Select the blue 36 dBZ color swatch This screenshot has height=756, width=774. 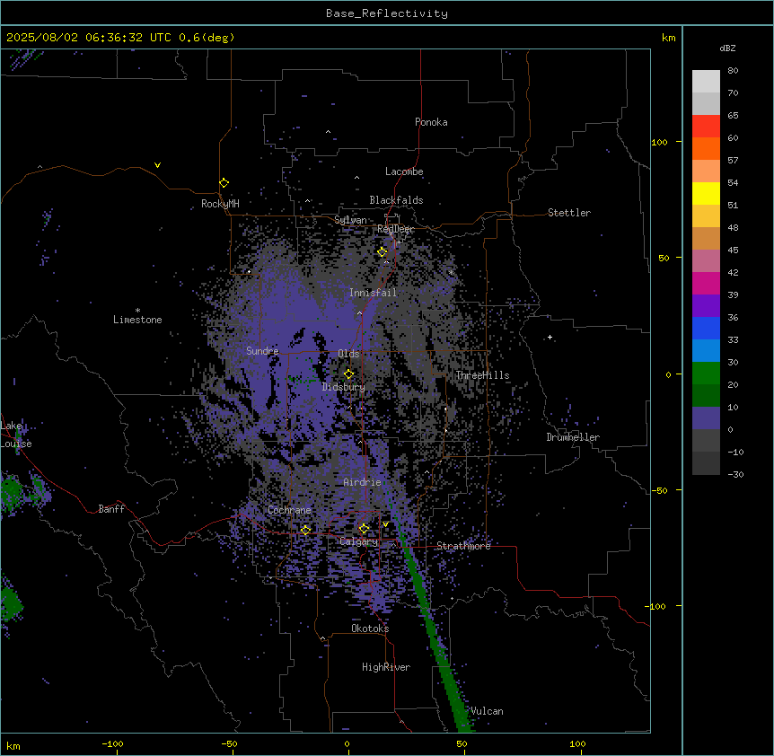coord(706,328)
